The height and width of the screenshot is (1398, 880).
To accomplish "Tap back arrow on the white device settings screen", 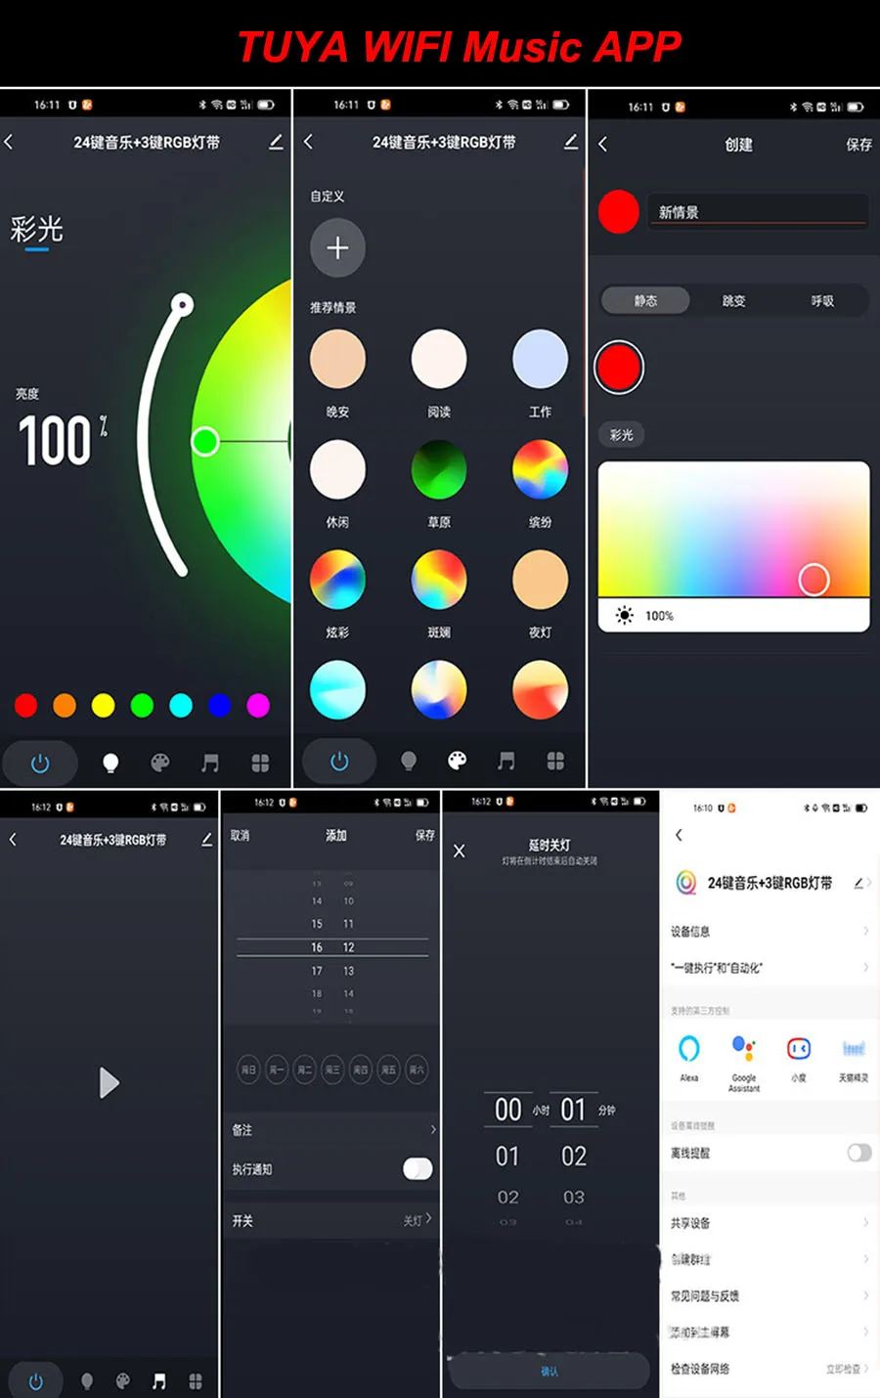I will tap(679, 835).
